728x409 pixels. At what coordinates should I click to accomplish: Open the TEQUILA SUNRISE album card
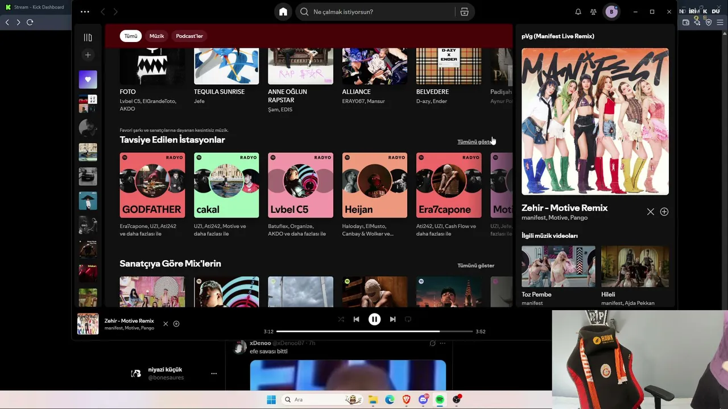(x=226, y=77)
